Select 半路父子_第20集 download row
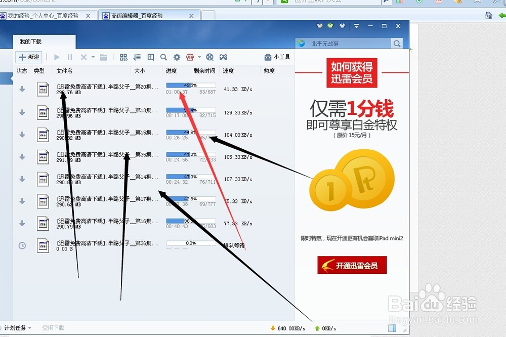Screen dimensions: 506x337 click(x=154, y=89)
